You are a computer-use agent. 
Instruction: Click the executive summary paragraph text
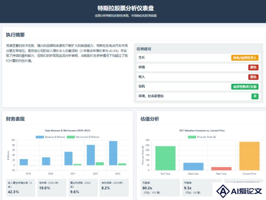(67, 53)
